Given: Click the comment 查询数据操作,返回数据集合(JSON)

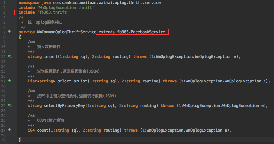Looking at the screenshot, I should pos(68,71).
